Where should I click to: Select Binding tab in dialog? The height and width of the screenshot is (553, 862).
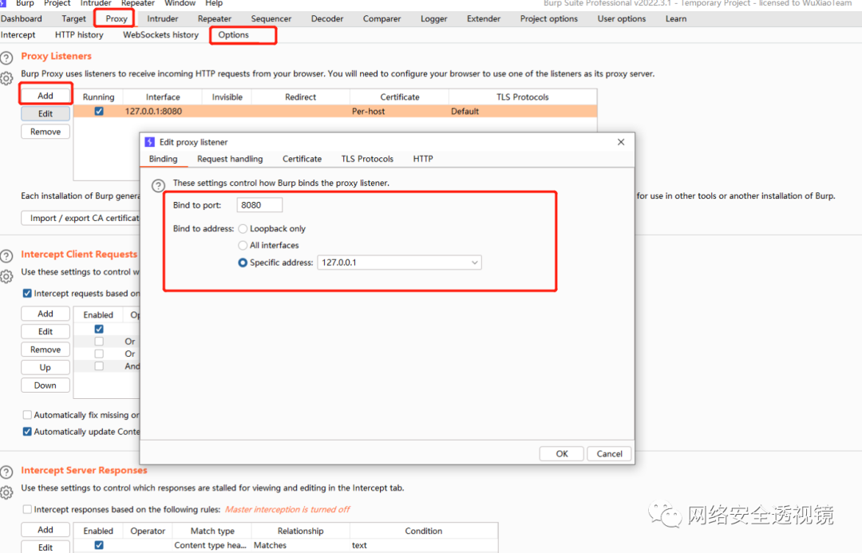coord(164,159)
